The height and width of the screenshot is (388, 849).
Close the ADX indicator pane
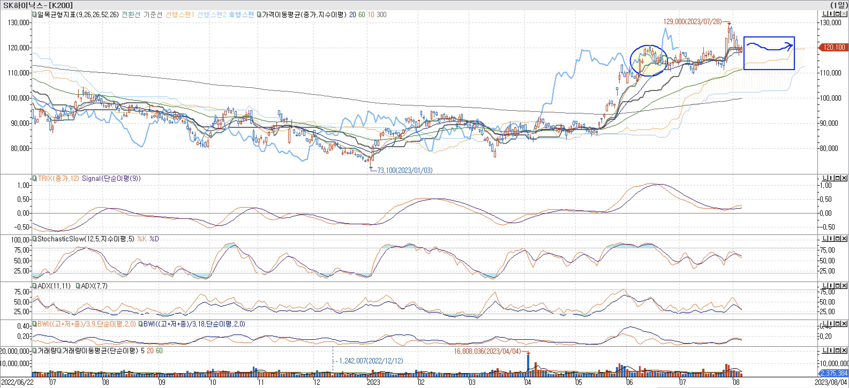tap(844, 286)
